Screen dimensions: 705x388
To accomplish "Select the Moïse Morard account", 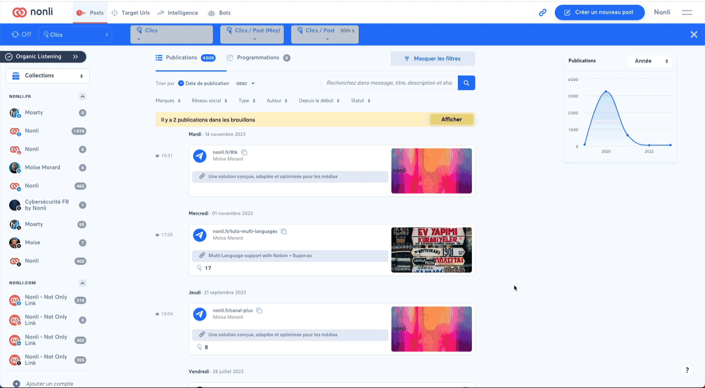I will tap(47, 168).
